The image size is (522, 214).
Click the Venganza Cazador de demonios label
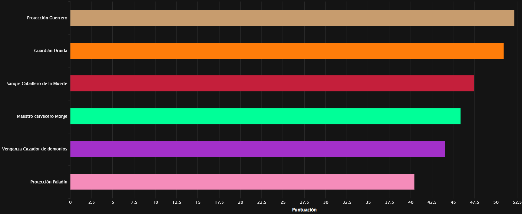(x=35, y=149)
